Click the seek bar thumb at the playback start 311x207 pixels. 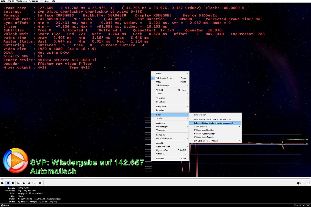click(x=1, y=179)
